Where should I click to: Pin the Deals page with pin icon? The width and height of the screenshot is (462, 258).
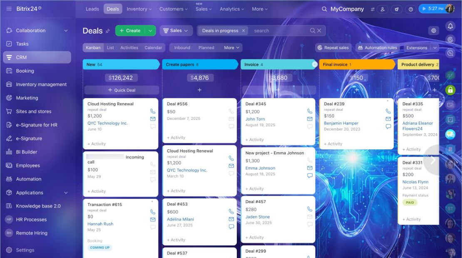(x=107, y=31)
